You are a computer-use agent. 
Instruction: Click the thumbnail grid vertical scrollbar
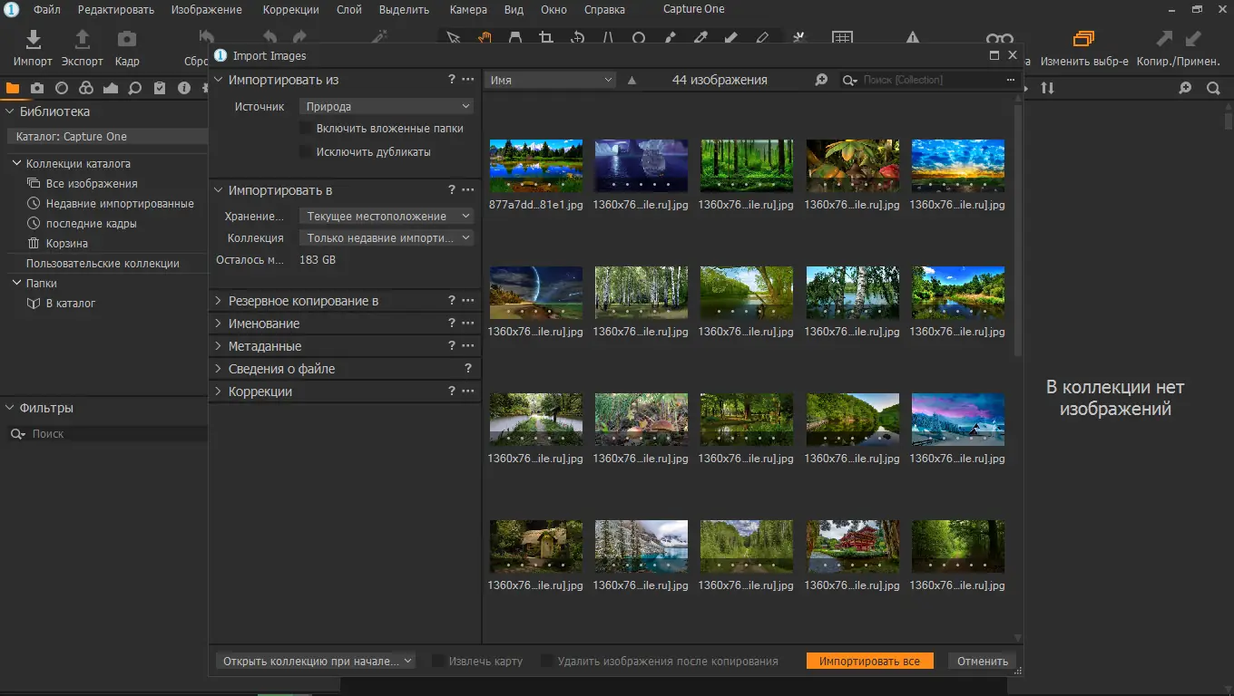pos(1017,227)
